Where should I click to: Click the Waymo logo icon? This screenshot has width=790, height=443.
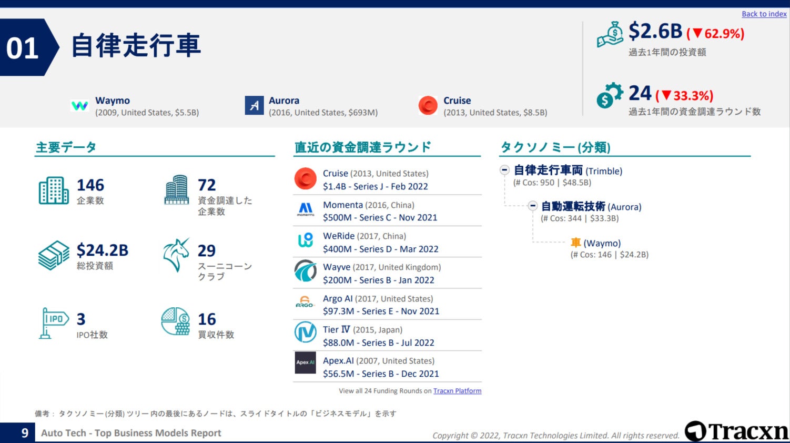click(79, 106)
